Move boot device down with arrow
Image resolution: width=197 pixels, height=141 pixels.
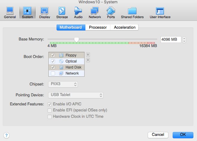click(88, 60)
